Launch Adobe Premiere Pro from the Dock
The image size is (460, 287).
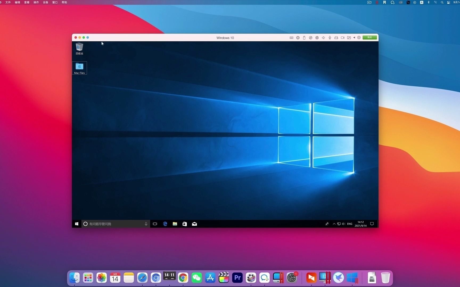[237, 278]
